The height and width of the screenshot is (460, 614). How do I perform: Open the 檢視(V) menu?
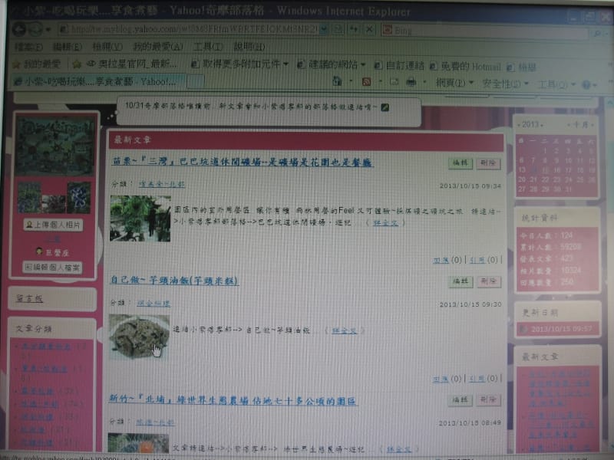(x=107, y=48)
